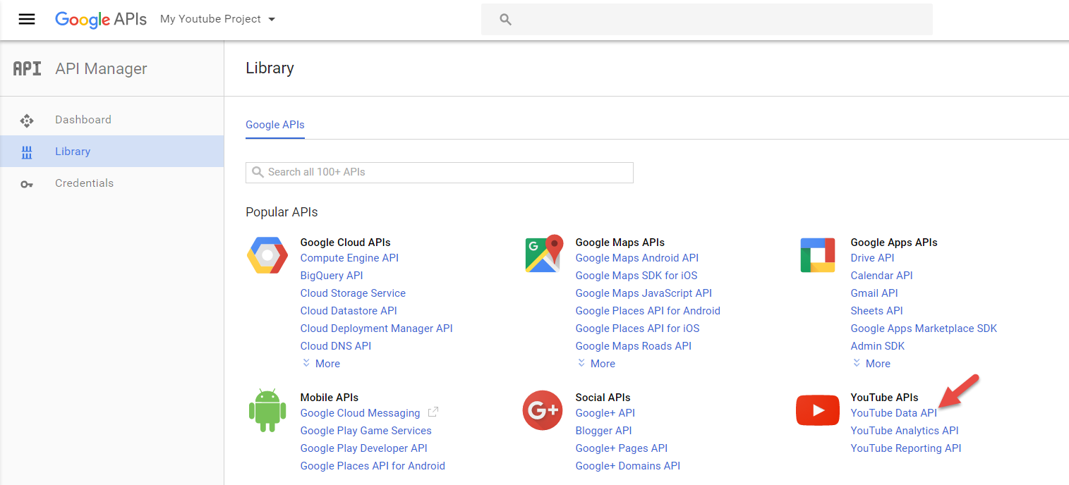1069x485 pixels.
Task: Expand More under Google Cloud APIs
Action: (x=321, y=364)
